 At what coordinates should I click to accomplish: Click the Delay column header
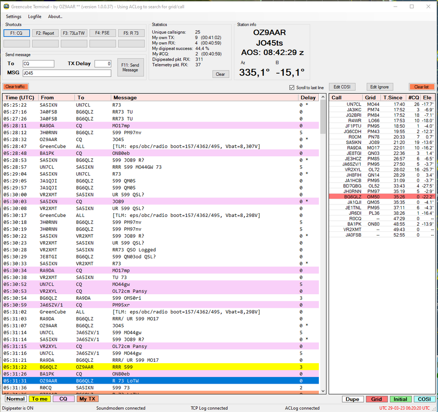[x=308, y=97]
